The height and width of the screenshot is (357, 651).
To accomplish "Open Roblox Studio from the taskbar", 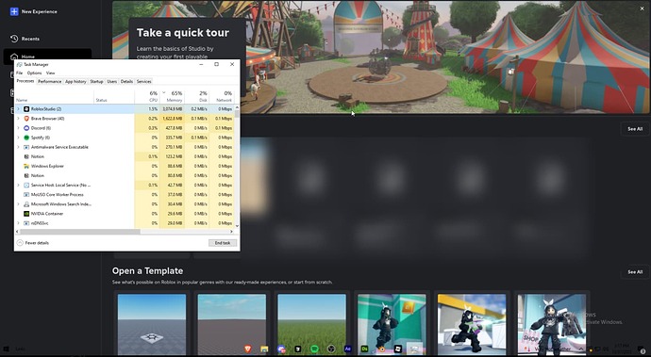I will pyautogui.click(x=398, y=349).
